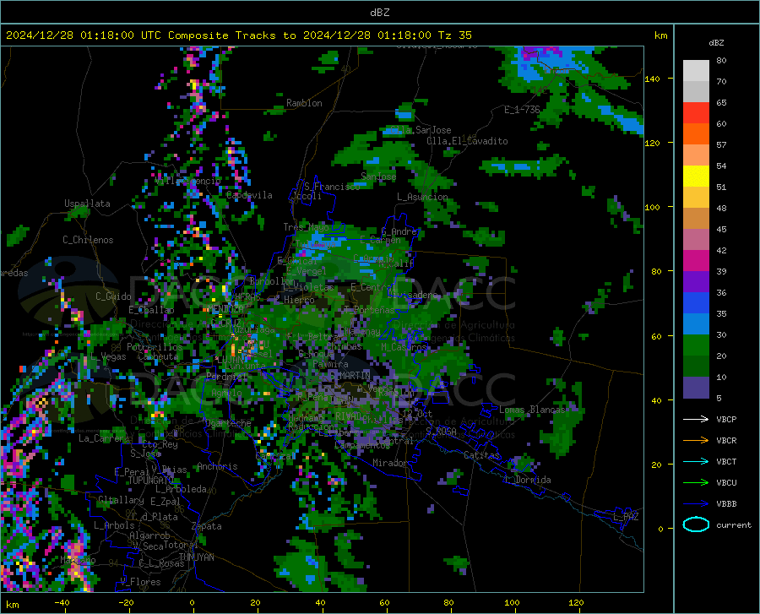Click the La_Carrera place label

[x=104, y=438]
